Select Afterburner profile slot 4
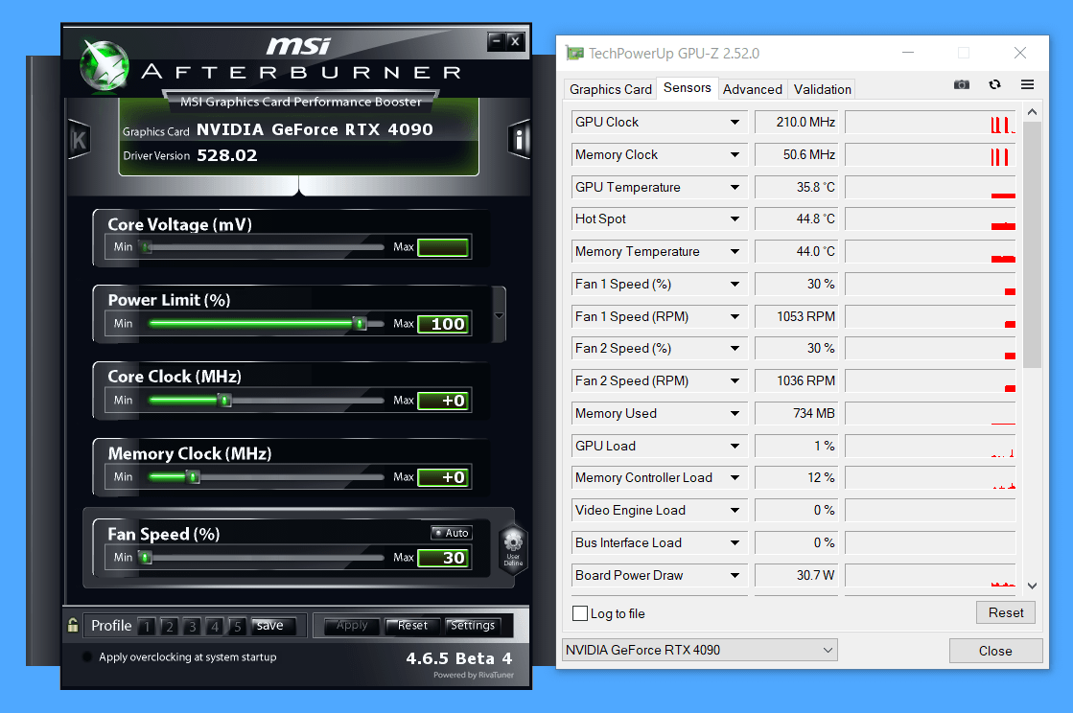This screenshot has width=1073, height=713. 214,626
